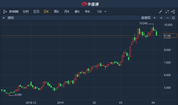Open the pencil drawing tool
178x105 pixels.
[160, 12]
